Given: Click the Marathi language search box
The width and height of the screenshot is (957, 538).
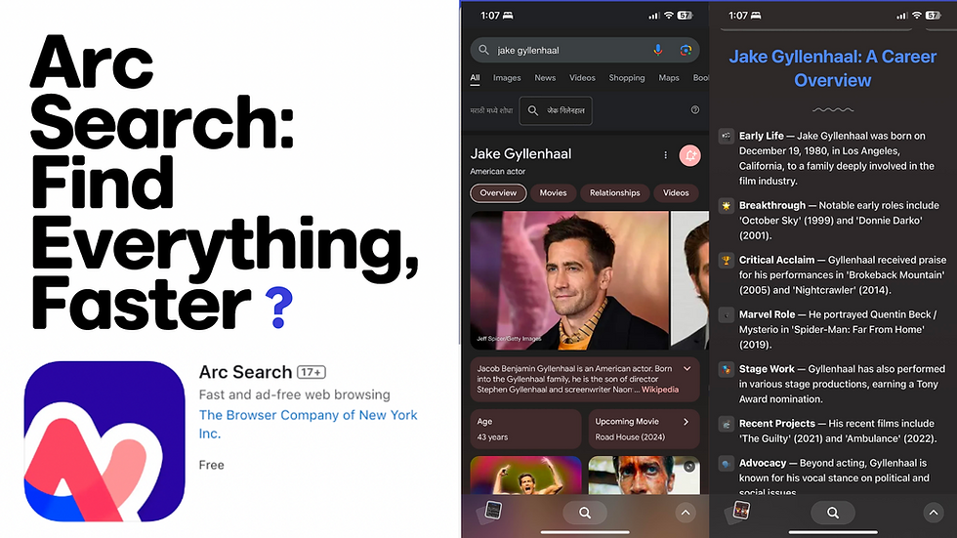Looking at the screenshot, I should [556, 110].
